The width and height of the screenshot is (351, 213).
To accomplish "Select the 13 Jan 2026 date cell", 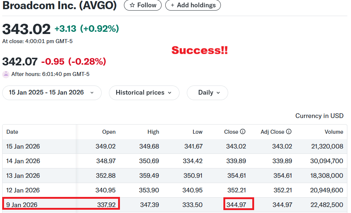I will [x=23, y=176].
